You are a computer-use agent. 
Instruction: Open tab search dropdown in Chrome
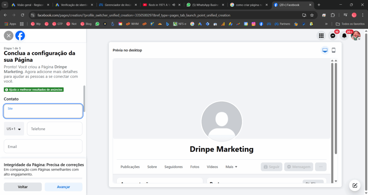pos(5,5)
